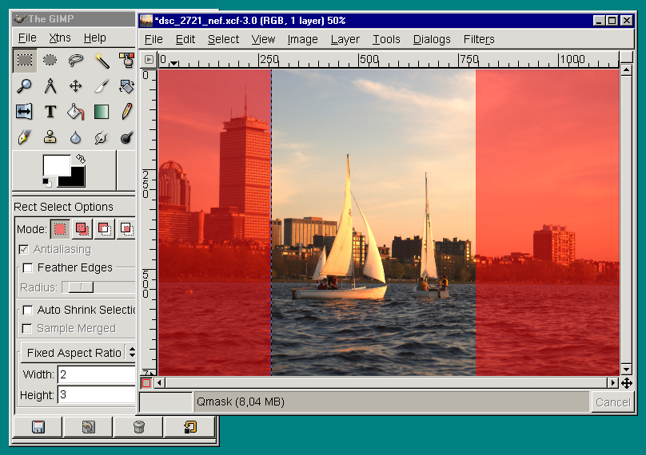
Task: Toggle the Quick Mask button
Action: tap(146, 383)
